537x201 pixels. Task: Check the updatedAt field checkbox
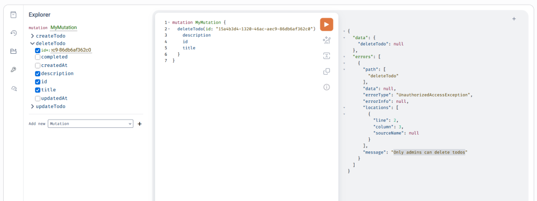point(38,98)
